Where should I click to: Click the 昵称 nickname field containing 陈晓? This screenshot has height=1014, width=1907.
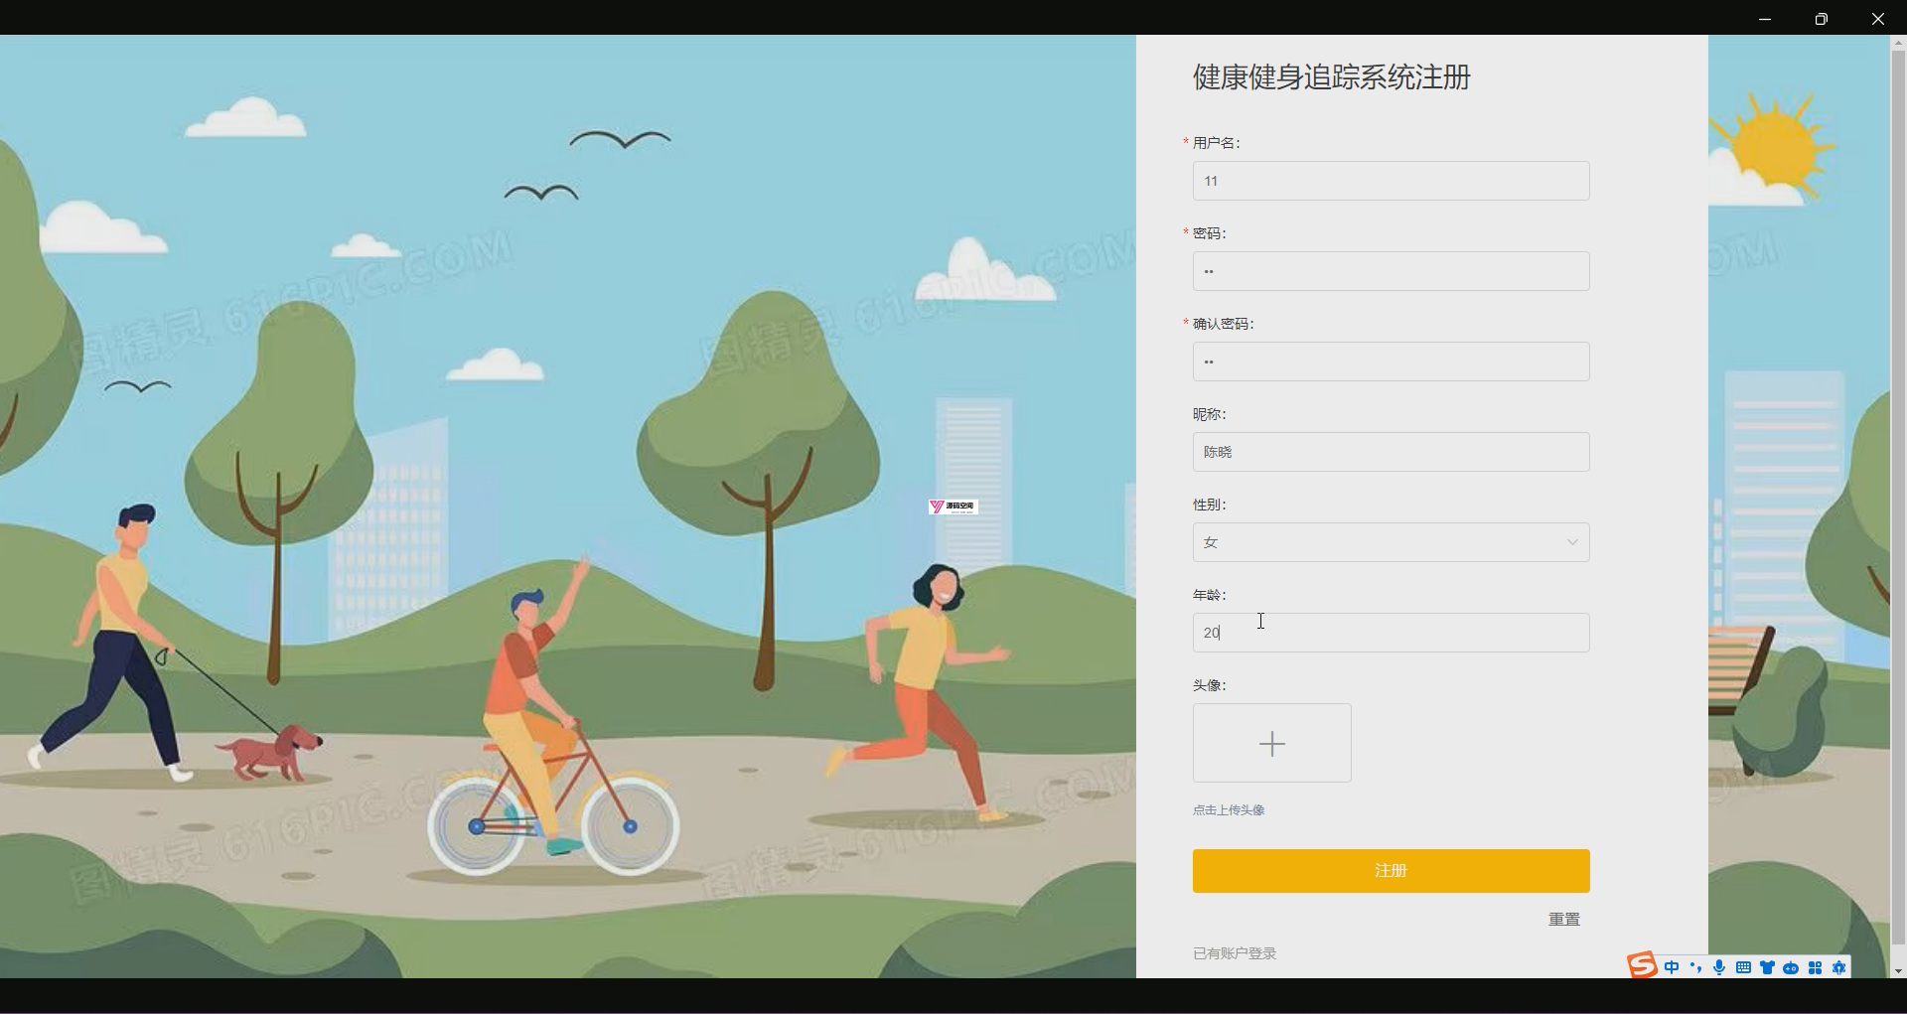[x=1391, y=452]
